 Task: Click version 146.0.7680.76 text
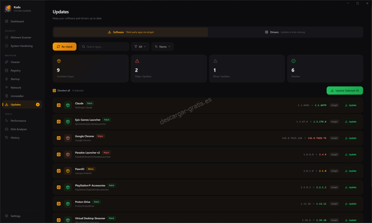(317, 138)
